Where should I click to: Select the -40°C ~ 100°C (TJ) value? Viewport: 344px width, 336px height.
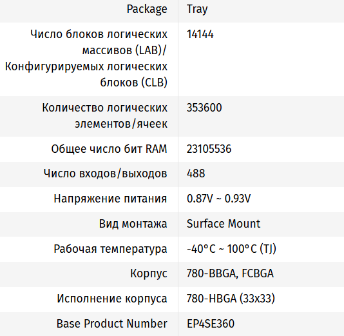tap(231, 249)
